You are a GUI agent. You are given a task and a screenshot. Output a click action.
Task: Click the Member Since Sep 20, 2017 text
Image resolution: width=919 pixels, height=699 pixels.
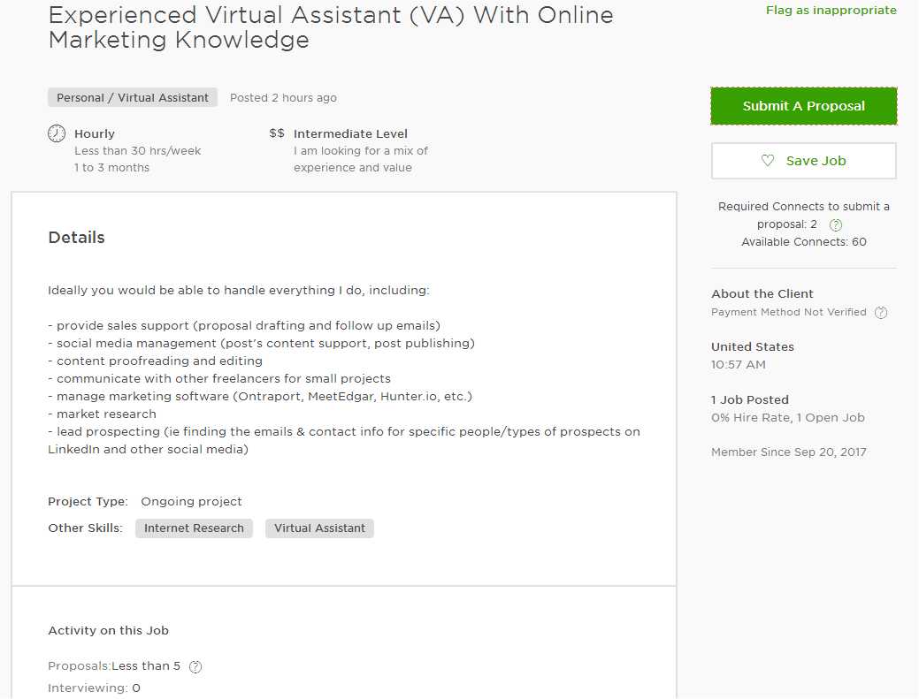coord(788,452)
